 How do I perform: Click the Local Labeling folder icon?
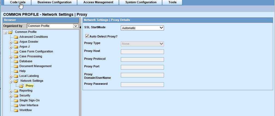(x=16, y=76)
